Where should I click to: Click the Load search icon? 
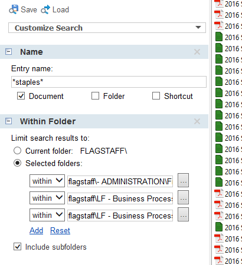(x=45, y=9)
